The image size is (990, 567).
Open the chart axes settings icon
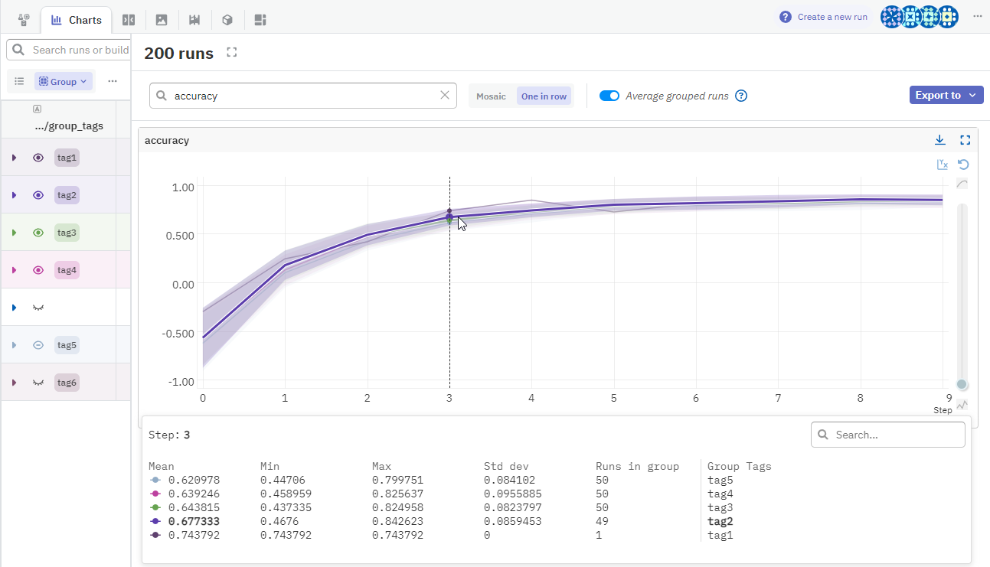[x=943, y=165]
